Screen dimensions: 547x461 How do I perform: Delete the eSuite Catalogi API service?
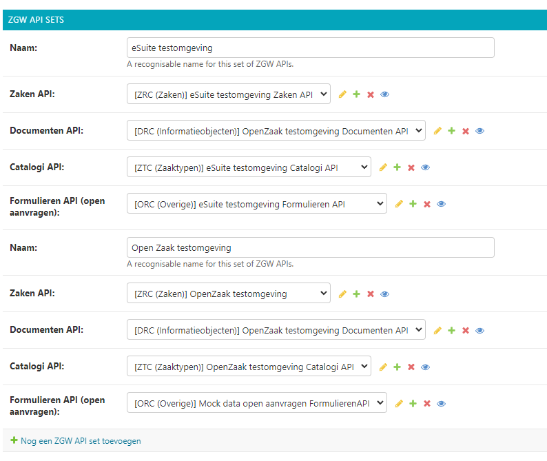[x=411, y=167]
